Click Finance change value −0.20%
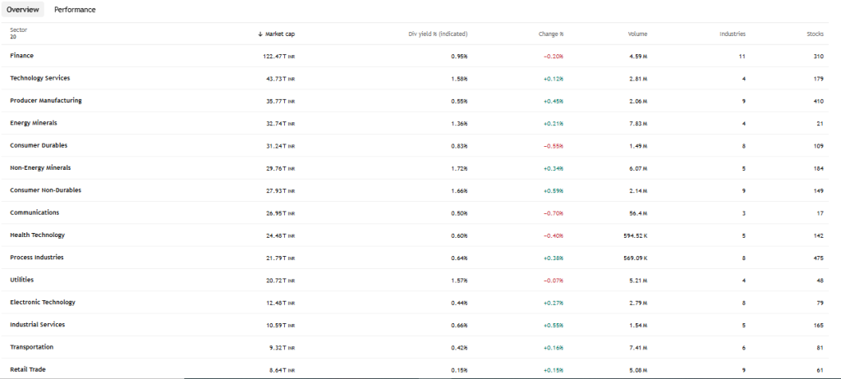Screen dimensions: 841x379 pyautogui.click(x=553, y=57)
